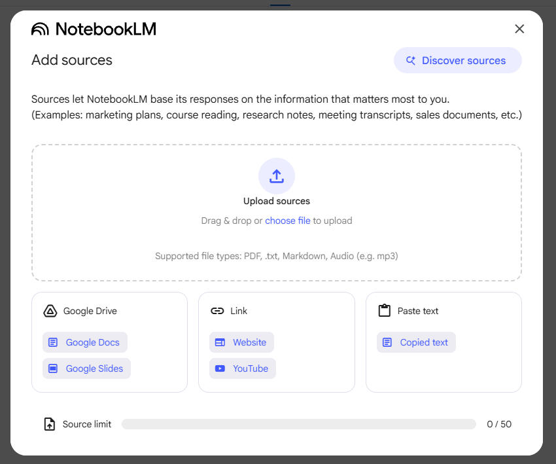This screenshot has width=556, height=464.
Task: Add a YouTube link source
Action: pyautogui.click(x=243, y=368)
